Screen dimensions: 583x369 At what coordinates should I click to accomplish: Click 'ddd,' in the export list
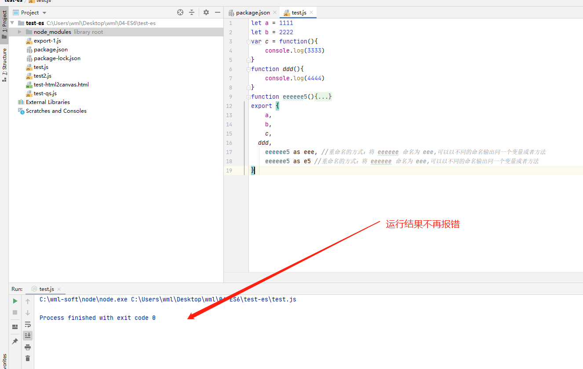coord(265,143)
